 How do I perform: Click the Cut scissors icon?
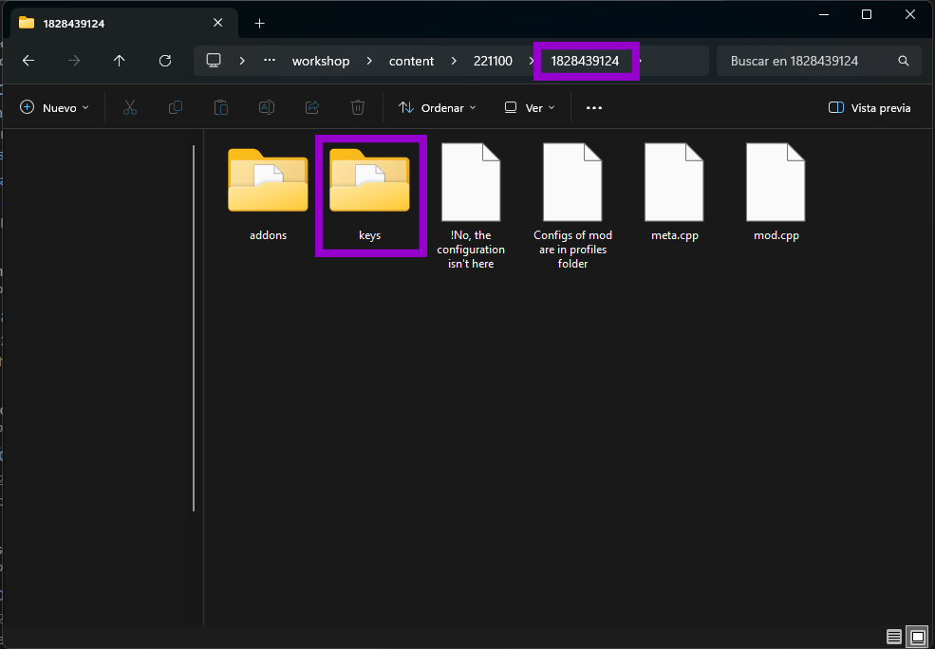pos(130,108)
